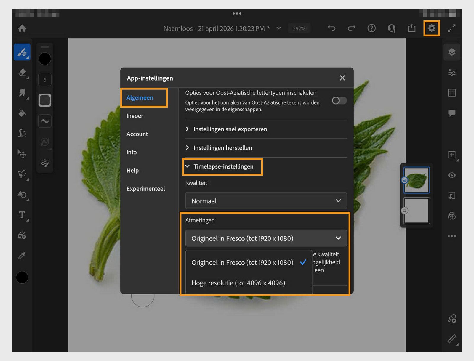The height and width of the screenshot is (361, 474).
Task: Toggle East Asian font options switch
Action: [339, 101]
